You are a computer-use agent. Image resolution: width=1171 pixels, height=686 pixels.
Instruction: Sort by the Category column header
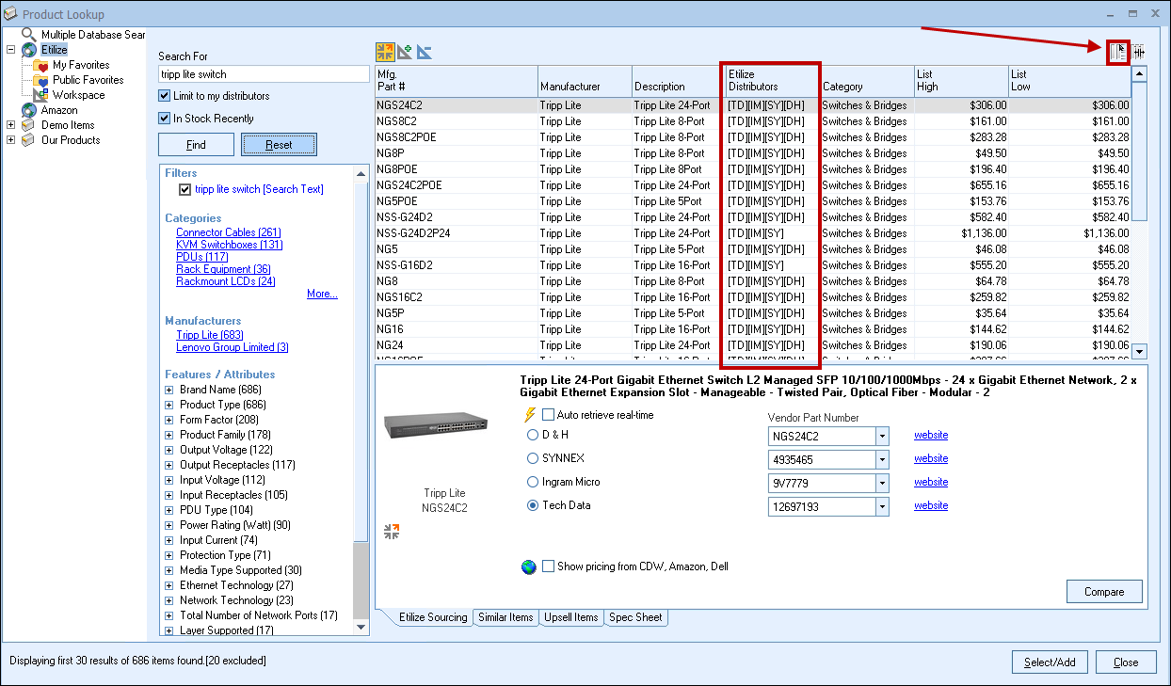point(867,81)
